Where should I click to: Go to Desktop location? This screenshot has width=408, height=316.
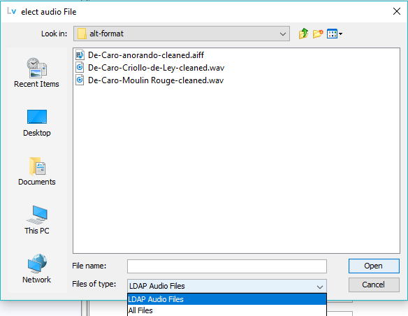37,123
